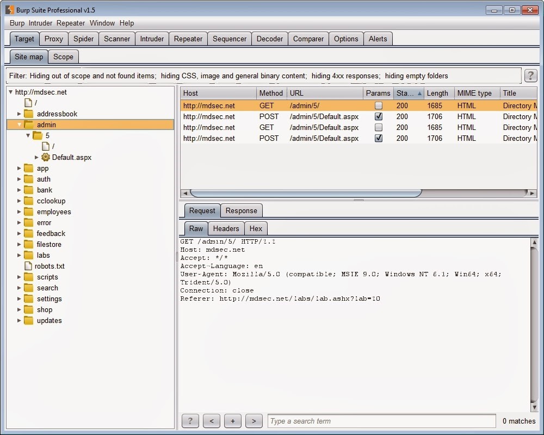Toggle Params checkbox for GET Default.aspx row
Screen dimensions: 544x435
tap(379, 127)
